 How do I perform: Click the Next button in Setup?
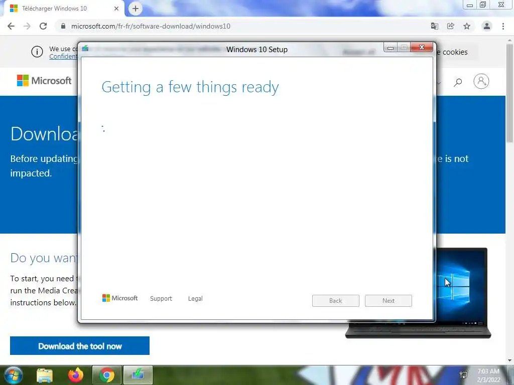pos(389,301)
